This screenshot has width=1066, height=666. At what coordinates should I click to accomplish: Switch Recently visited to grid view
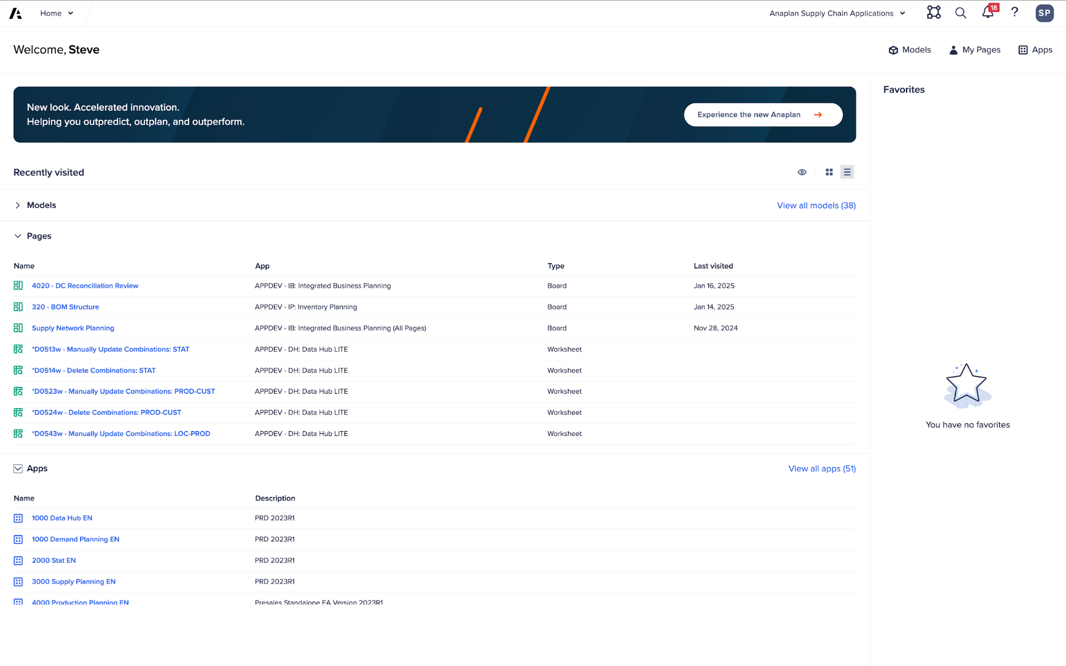829,172
